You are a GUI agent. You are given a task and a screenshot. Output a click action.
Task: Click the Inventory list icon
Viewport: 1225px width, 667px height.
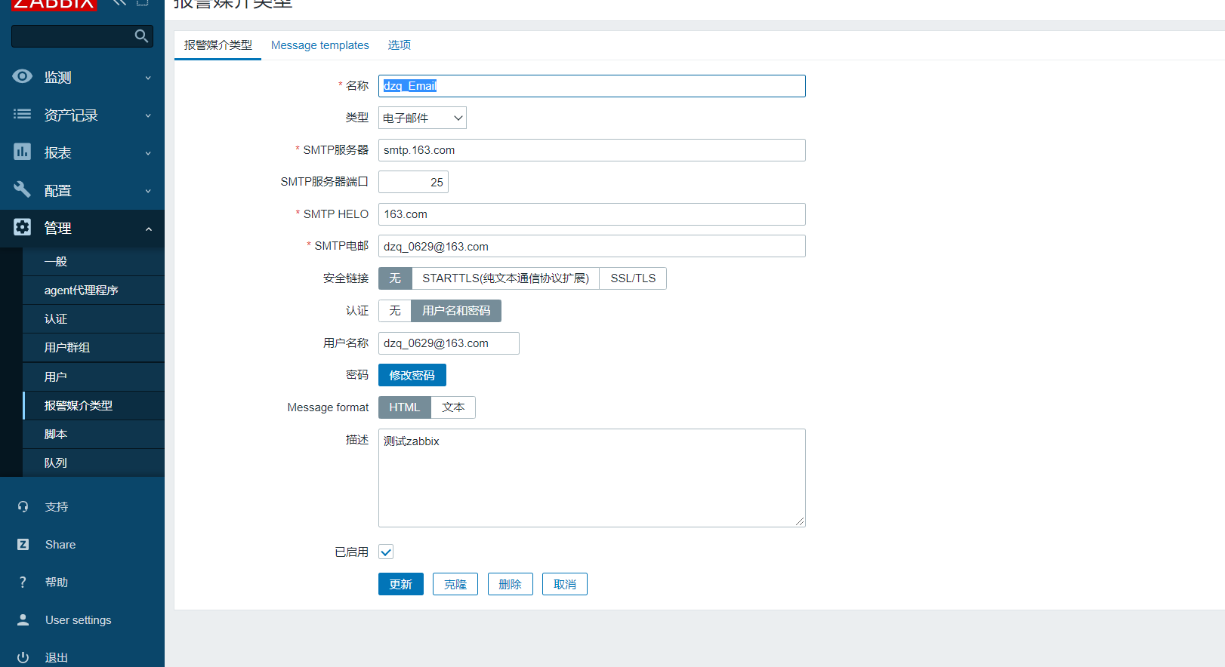pyautogui.click(x=23, y=114)
